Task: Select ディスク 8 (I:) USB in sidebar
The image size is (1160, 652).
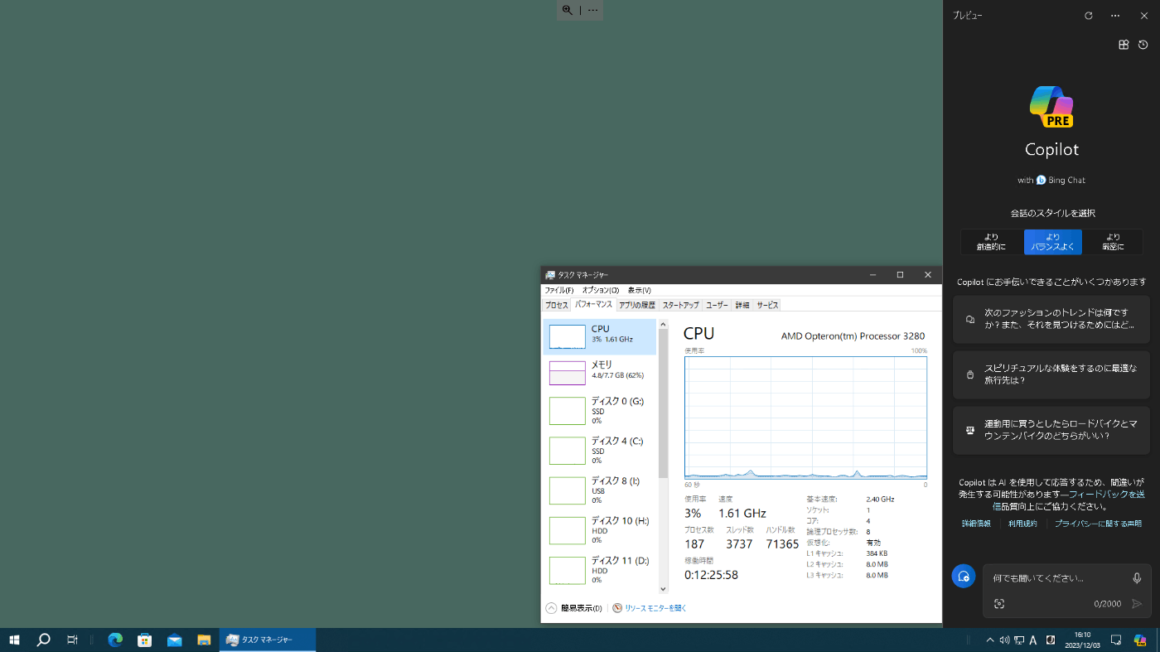Action: coord(600,490)
